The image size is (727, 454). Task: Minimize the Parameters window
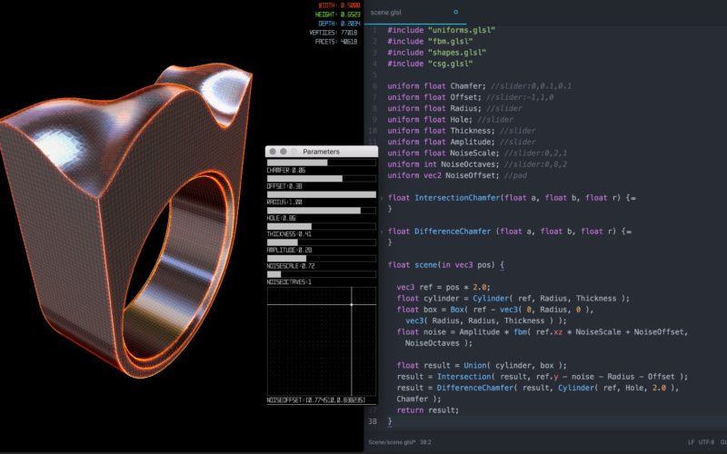point(284,152)
